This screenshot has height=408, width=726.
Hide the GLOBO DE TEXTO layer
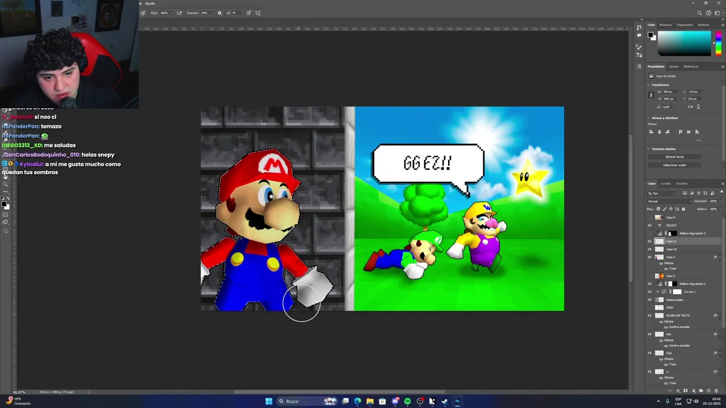click(649, 316)
